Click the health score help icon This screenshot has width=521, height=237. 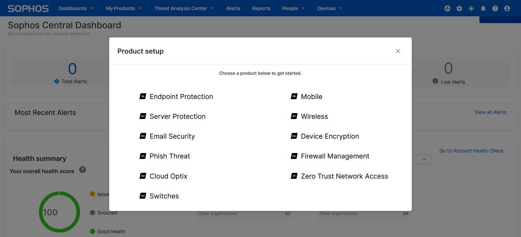pos(83,170)
